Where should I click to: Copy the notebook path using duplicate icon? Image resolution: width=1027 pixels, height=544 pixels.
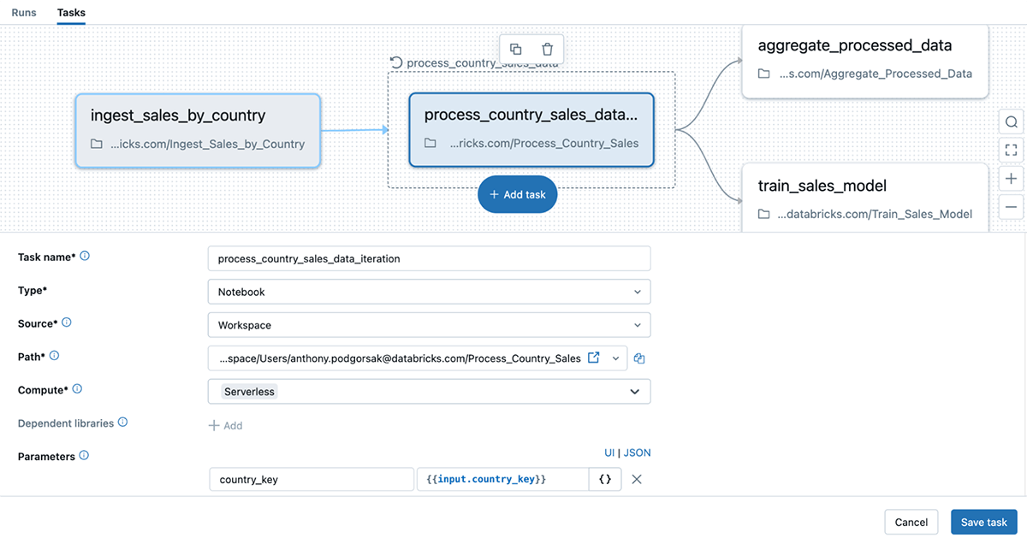point(638,358)
